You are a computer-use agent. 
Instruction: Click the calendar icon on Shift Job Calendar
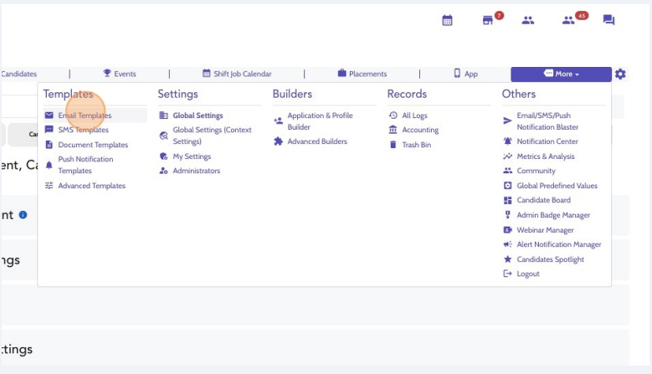(206, 73)
